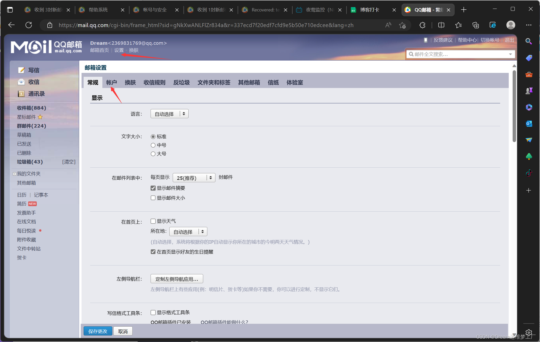Switch to the 帐户 settings tab

[111, 83]
